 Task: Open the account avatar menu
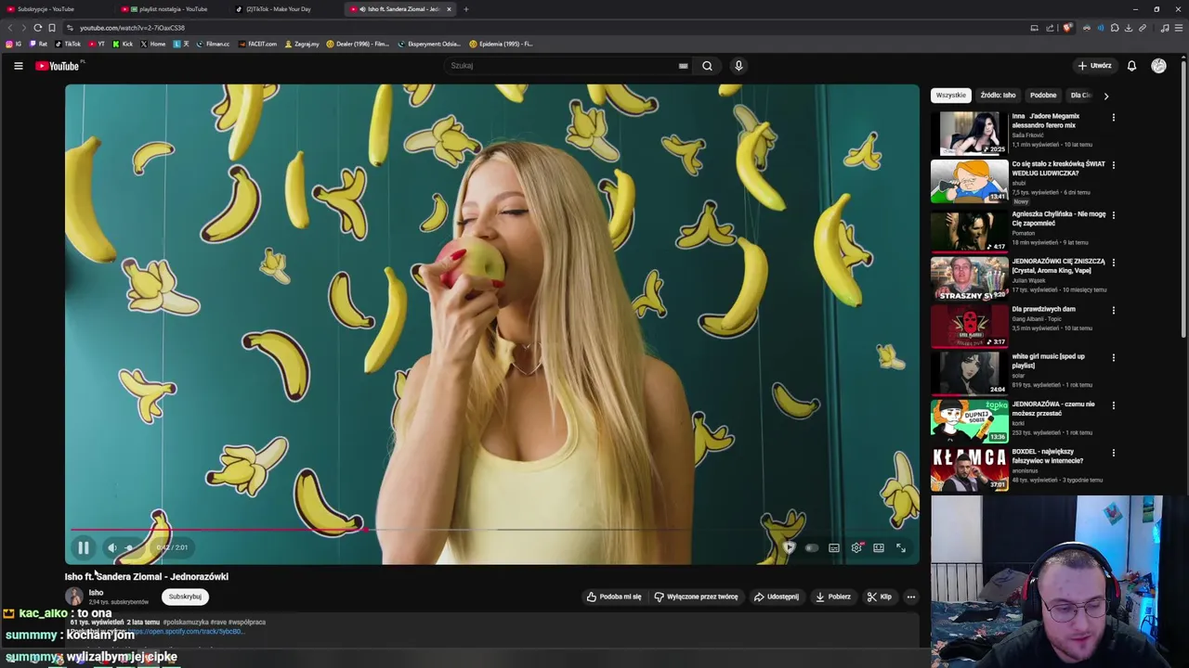click(x=1158, y=66)
